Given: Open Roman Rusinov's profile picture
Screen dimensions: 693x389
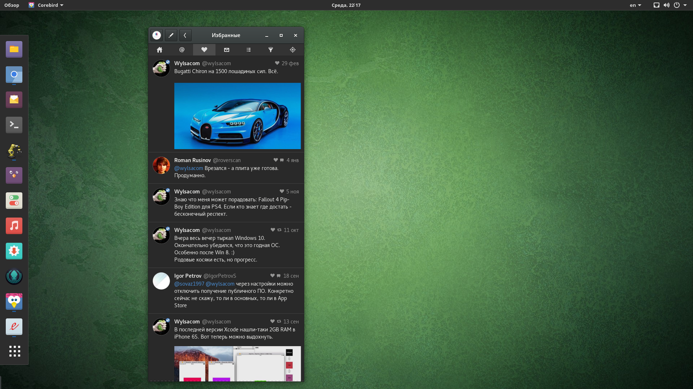Looking at the screenshot, I should [161, 165].
